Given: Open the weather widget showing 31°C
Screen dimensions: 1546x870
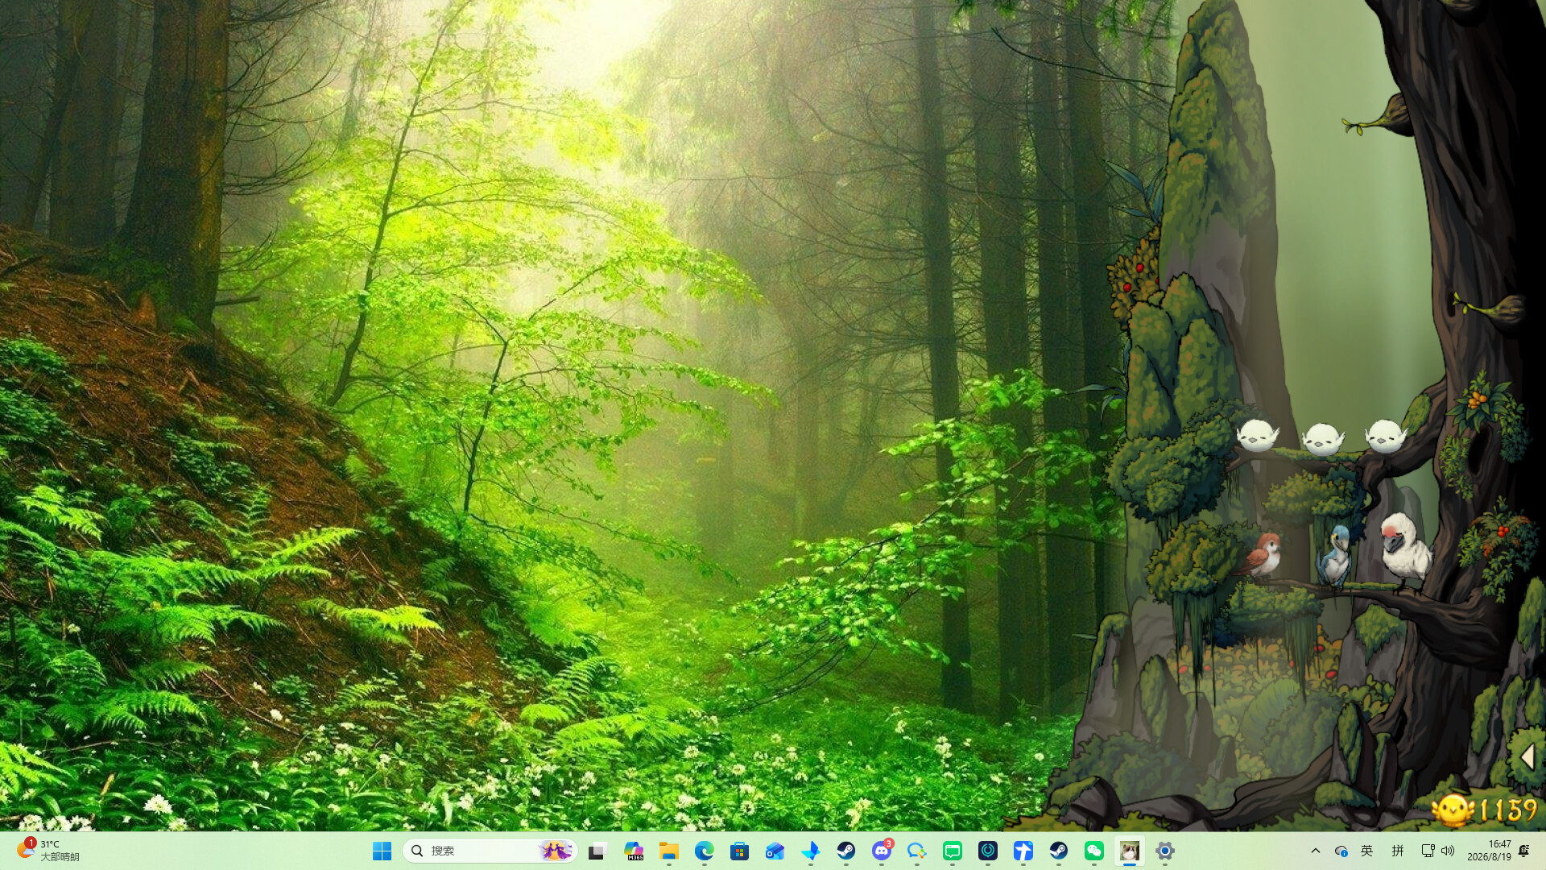Looking at the screenshot, I should pos(50,851).
